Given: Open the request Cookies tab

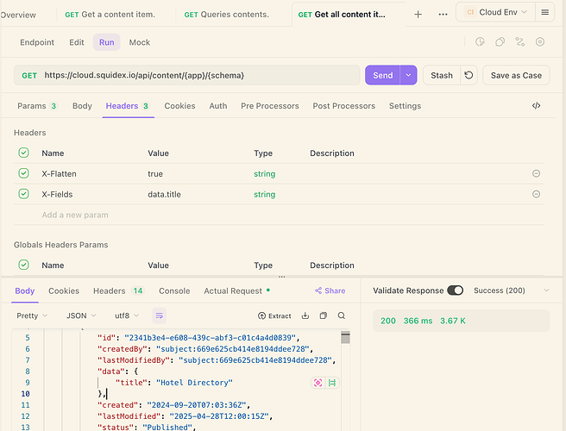Looking at the screenshot, I should [x=179, y=106].
